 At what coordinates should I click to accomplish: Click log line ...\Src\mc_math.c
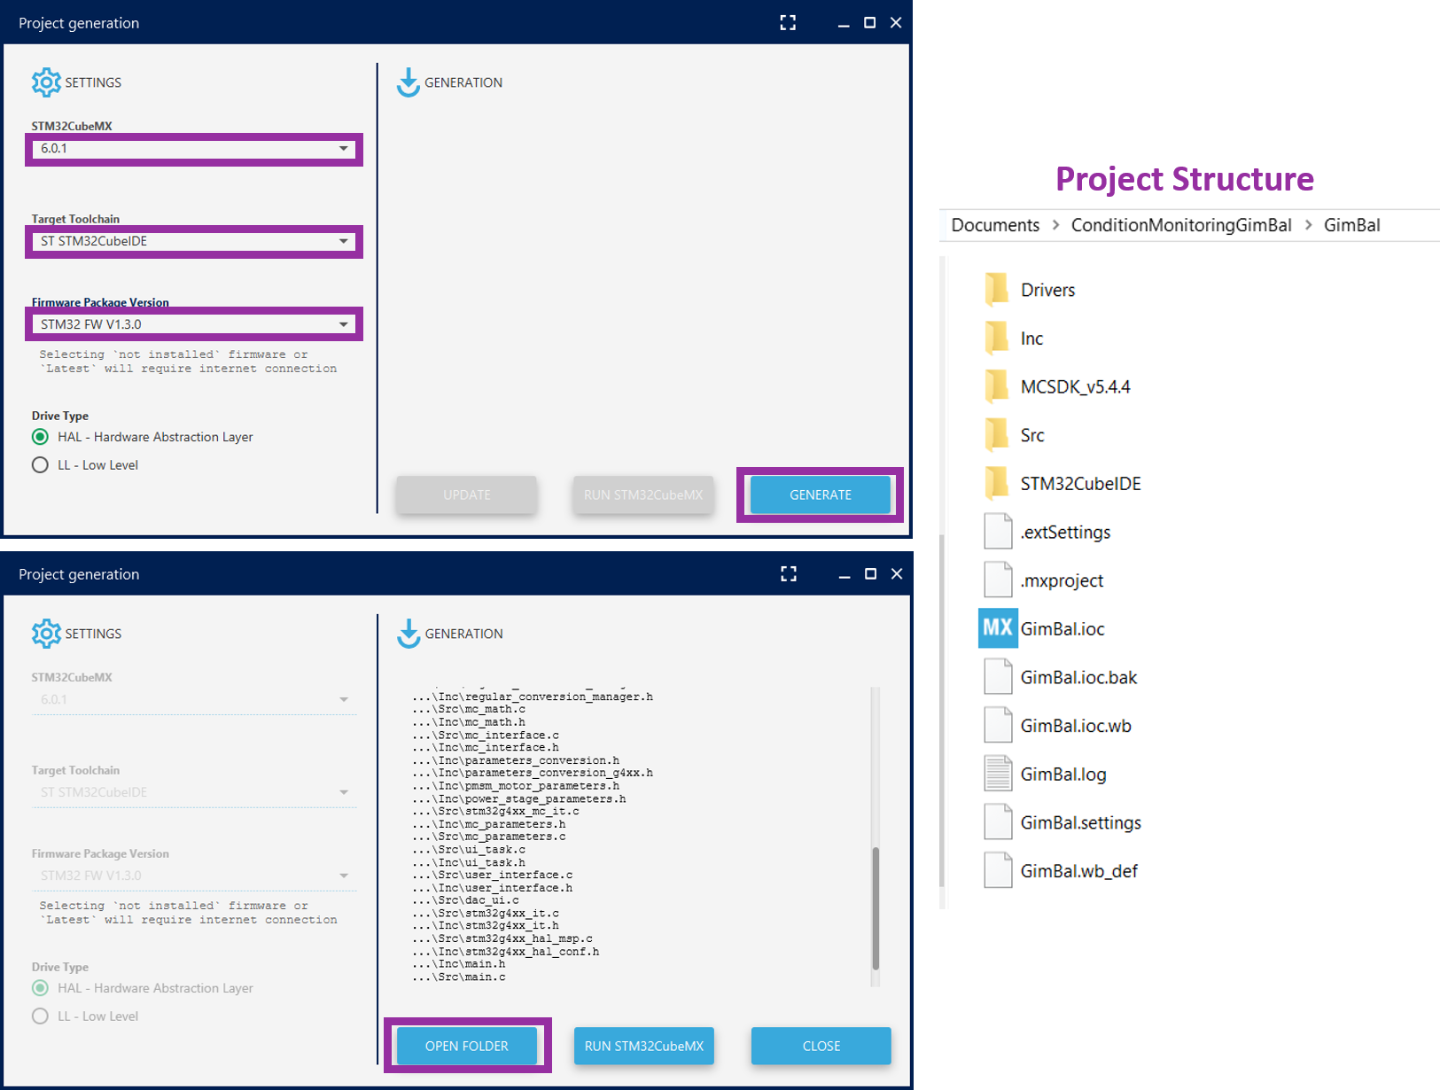tap(469, 709)
